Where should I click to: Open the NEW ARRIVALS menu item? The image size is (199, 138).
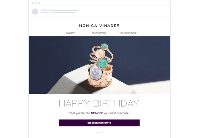coord(99,33)
